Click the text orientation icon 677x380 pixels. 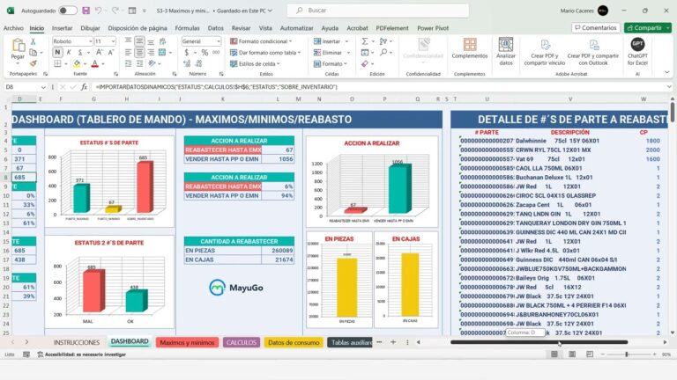click(152, 63)
